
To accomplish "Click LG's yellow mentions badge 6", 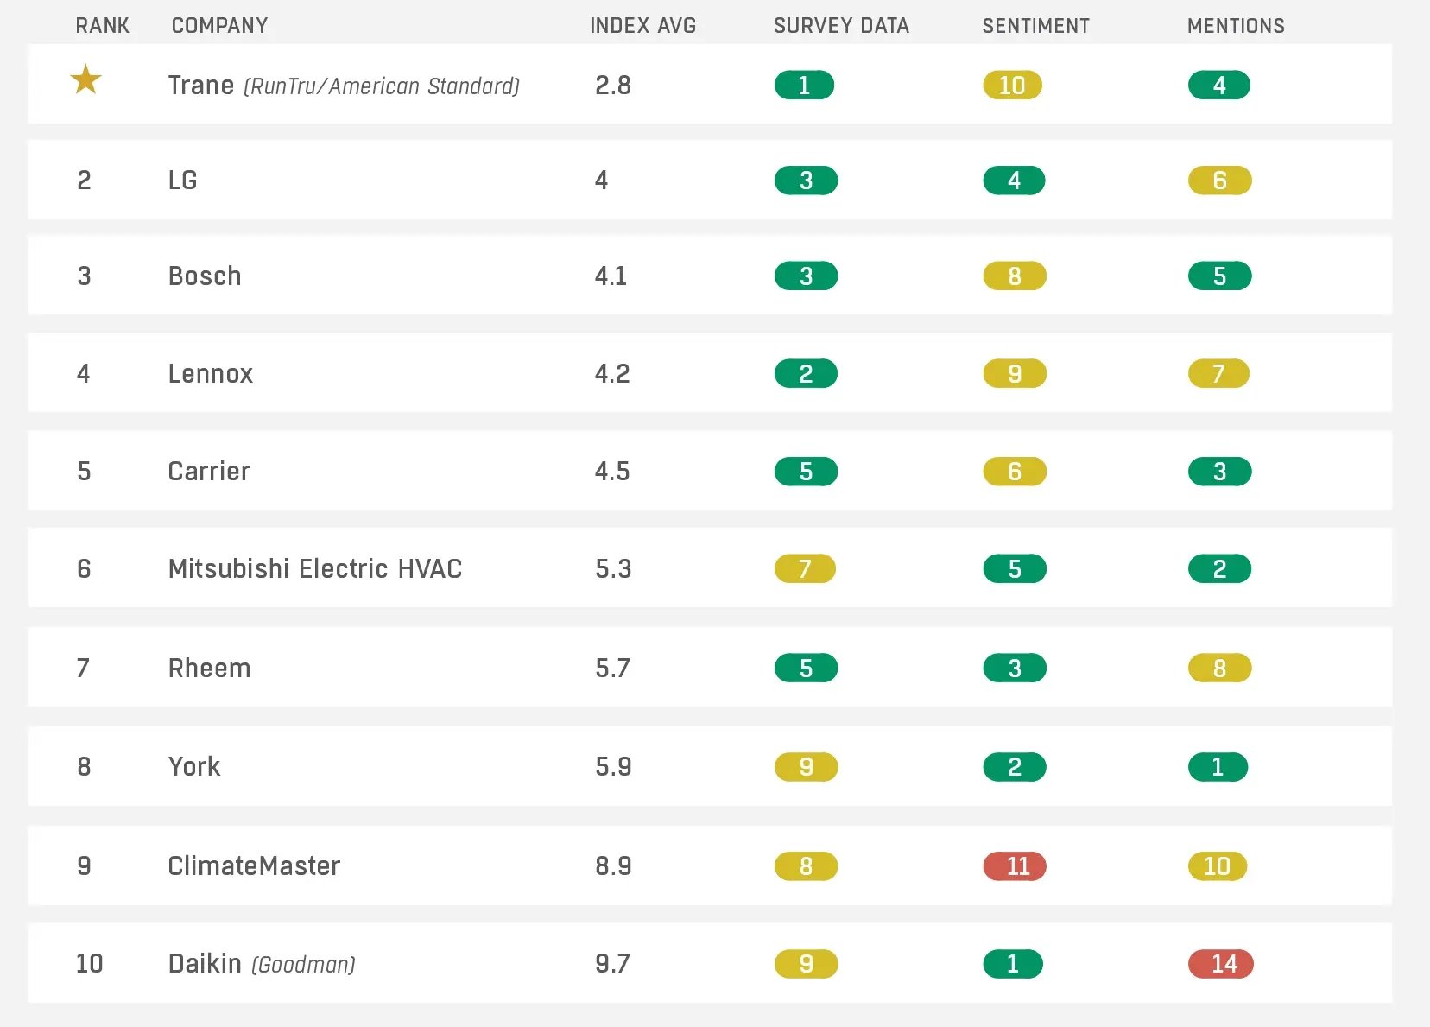I will pos(1219,181).
